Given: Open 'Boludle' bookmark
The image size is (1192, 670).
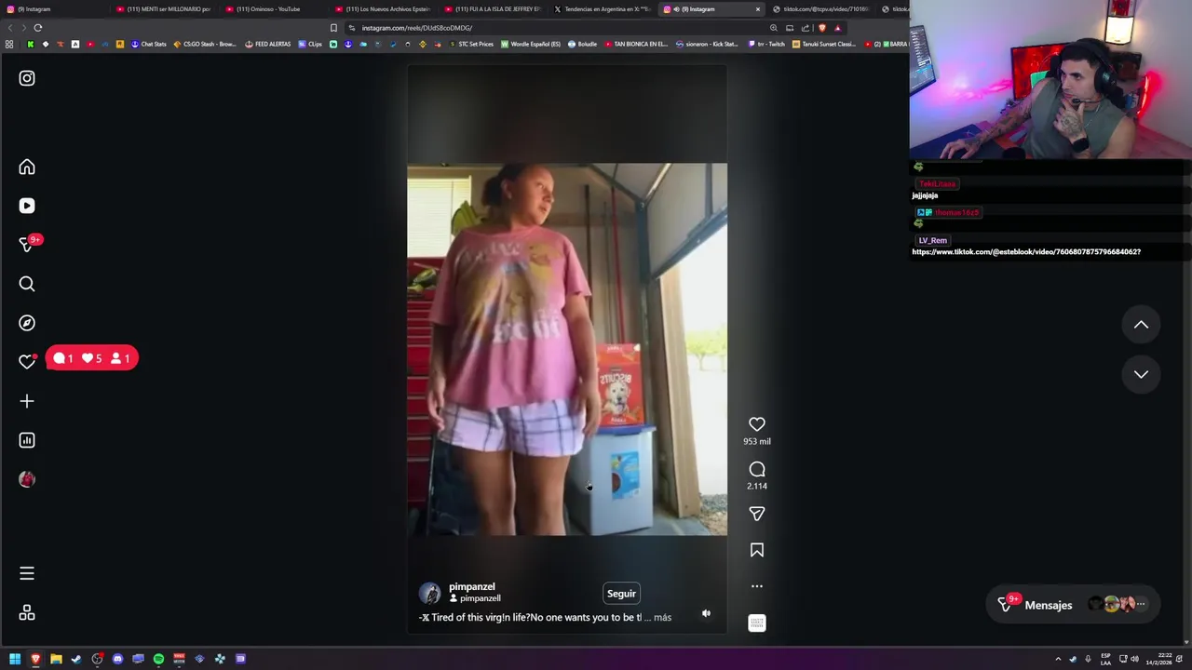Looking at the screenshot, I should pyautogui.click(x=583, y=44).
